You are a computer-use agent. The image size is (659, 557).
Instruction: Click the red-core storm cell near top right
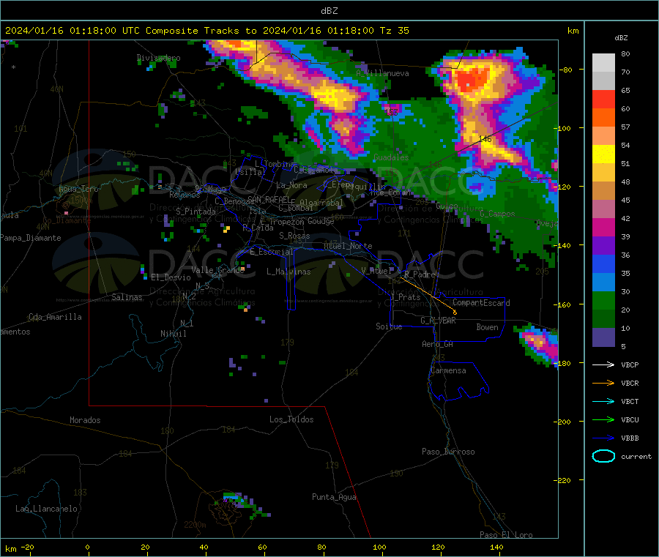[473, 79]
